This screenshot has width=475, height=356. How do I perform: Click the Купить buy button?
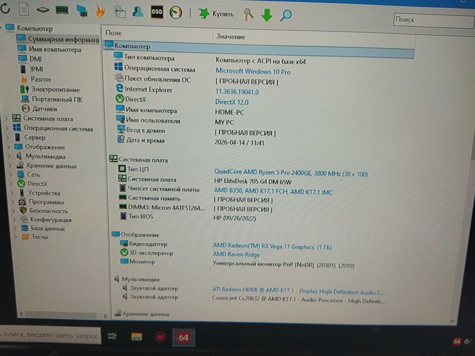216,14
